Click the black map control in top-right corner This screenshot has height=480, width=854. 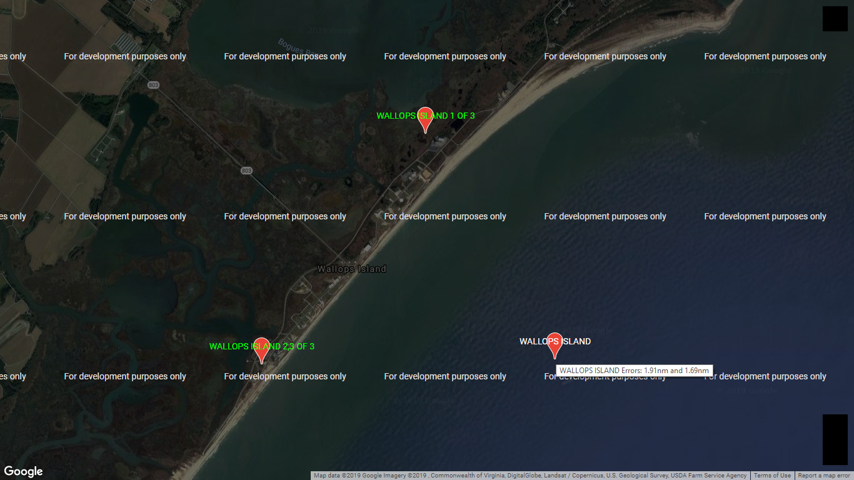(x=835, y=19)
